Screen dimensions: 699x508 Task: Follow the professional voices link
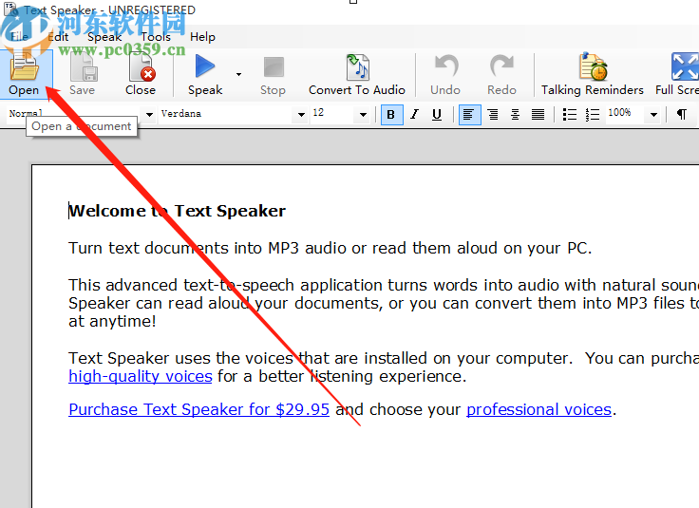coord(538,409)
